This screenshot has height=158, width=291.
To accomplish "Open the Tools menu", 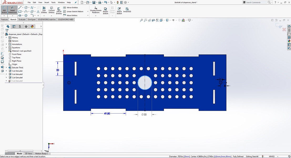I will (53, 2).
